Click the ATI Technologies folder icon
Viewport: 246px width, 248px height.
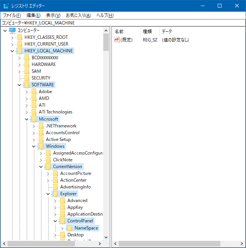tap(34, 112)
